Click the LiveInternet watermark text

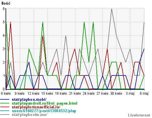pos(139,115)
